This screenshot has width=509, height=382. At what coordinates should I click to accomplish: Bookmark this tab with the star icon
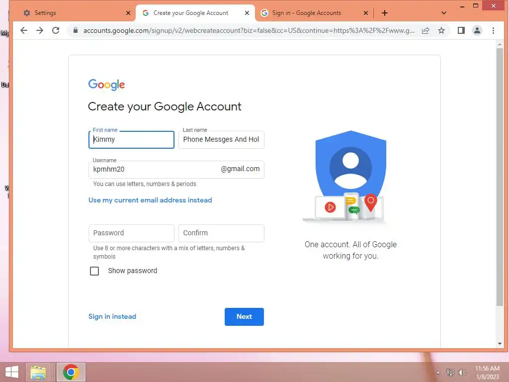pos(441,30)
